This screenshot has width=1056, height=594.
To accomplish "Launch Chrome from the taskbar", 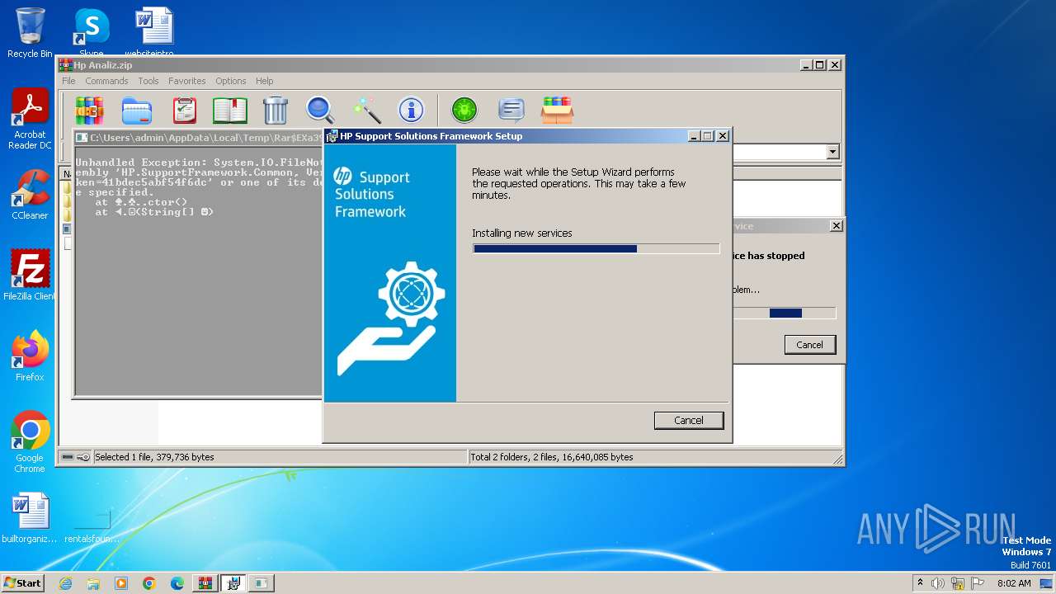I will (149, 583).
